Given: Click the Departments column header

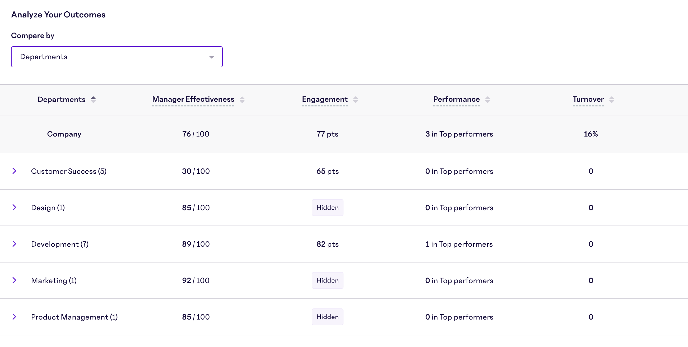Looking at the screenshot, I should tap(61, 99).
